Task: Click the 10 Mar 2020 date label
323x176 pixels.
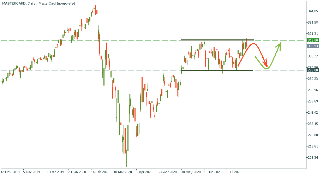Action: (122, 172)
